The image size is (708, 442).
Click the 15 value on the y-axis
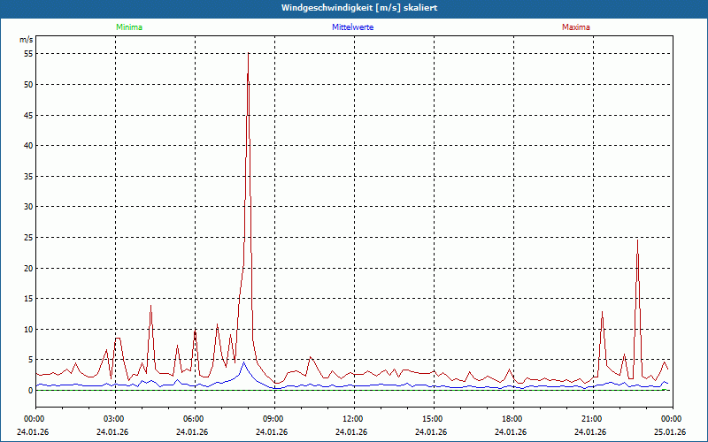pos(28,298)
